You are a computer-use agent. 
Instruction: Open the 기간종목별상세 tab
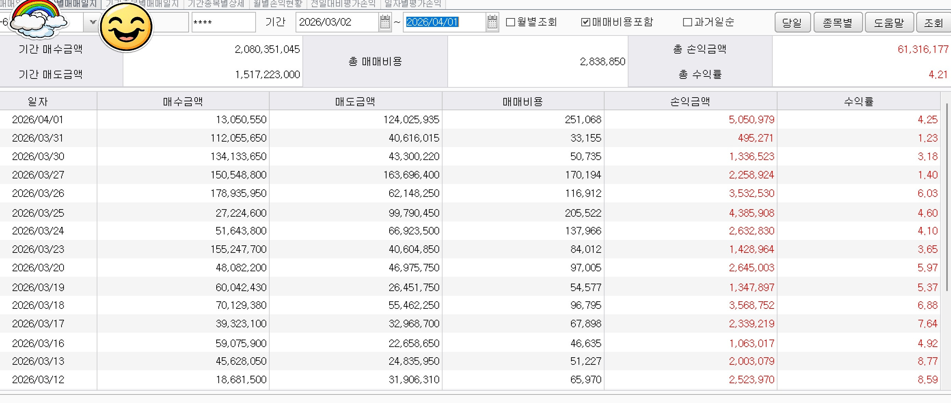point(216,4)
